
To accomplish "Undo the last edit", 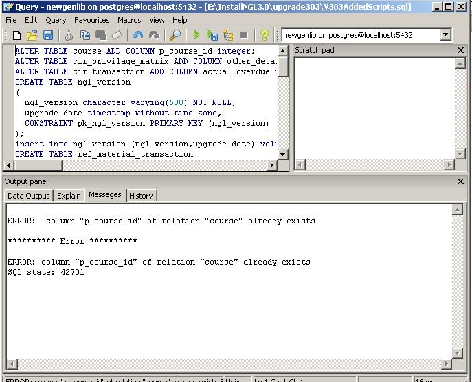I will (x=138, y=35).
